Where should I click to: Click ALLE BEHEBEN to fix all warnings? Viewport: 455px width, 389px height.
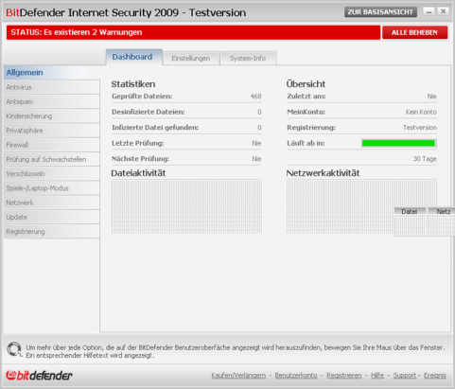[414, 32]
